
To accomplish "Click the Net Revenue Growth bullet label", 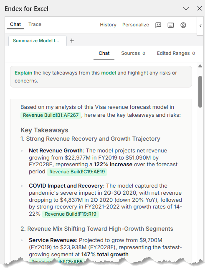I will (56, 151).
